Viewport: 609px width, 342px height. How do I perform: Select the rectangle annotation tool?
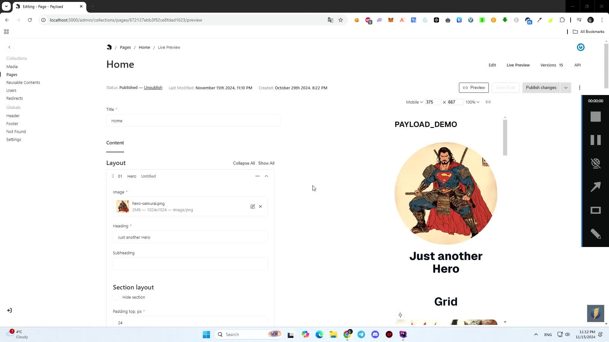tap(595, 210)
